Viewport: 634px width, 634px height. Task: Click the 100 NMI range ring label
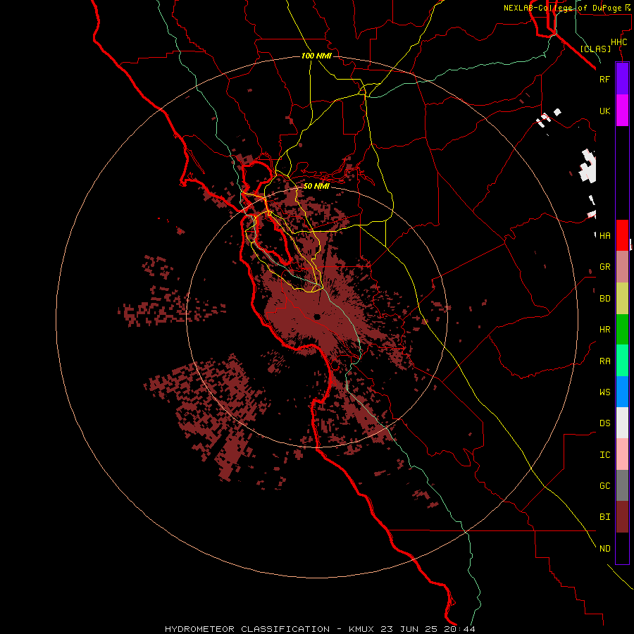click(x=316, y=56)
